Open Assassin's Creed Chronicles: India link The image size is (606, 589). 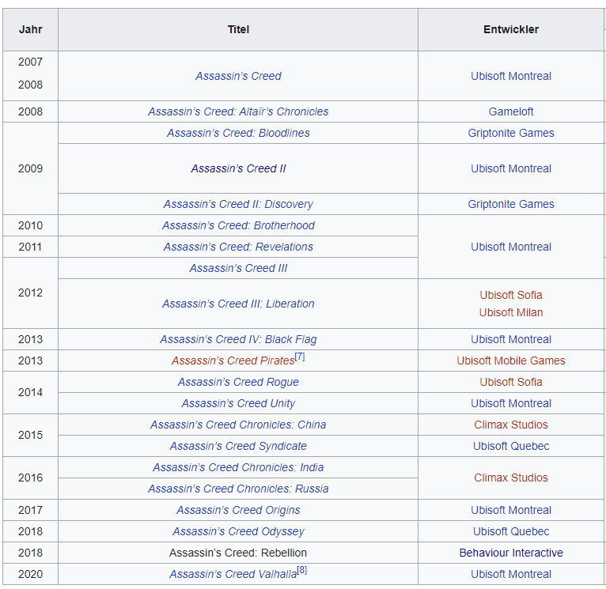tap(238, 467)
